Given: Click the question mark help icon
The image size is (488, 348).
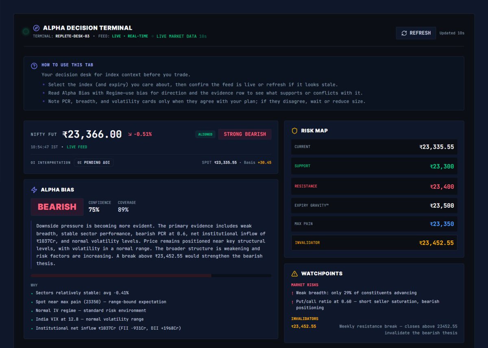Looking at the screenshot, I should coord(35,66).
